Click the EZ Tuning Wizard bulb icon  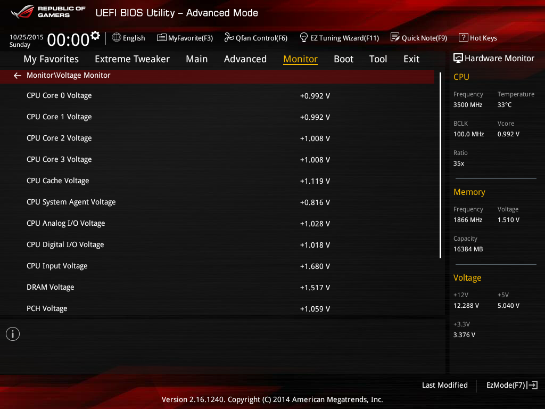click(x=303, y=37)
